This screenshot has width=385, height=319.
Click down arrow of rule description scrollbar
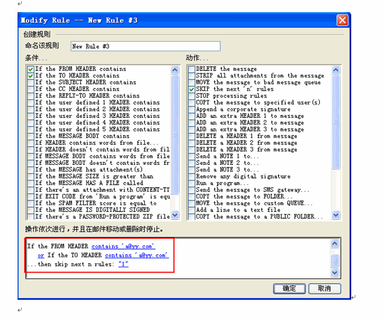click(x=335, y=273)
